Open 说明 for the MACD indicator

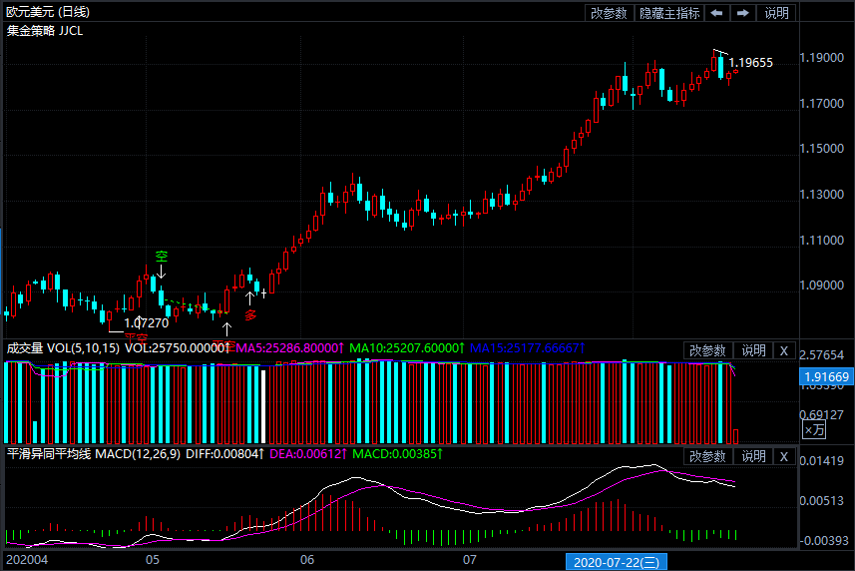(x=752, y=456)
